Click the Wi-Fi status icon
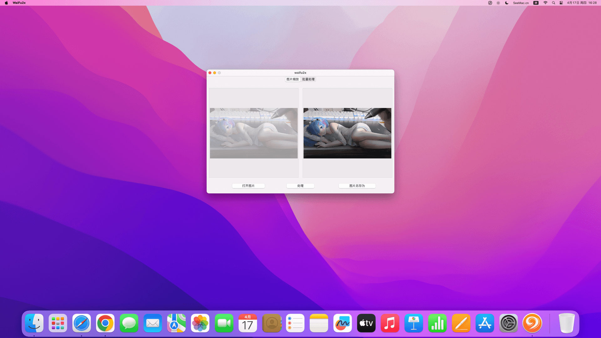This screenshot has width=601, height=338. pos(545,3)
